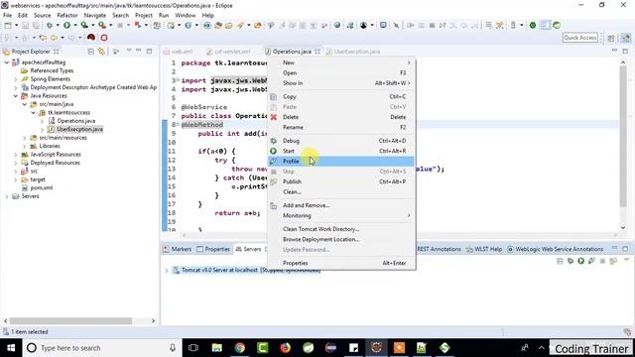Click the New wizard icon in toolbar
635x357 pixels.
click(8, 25)
